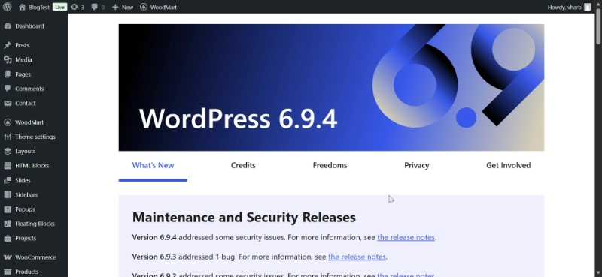Click the page vertical scrollbar thumb
The height and width of the screenshot is (277, 602).
tap(598, 27)
